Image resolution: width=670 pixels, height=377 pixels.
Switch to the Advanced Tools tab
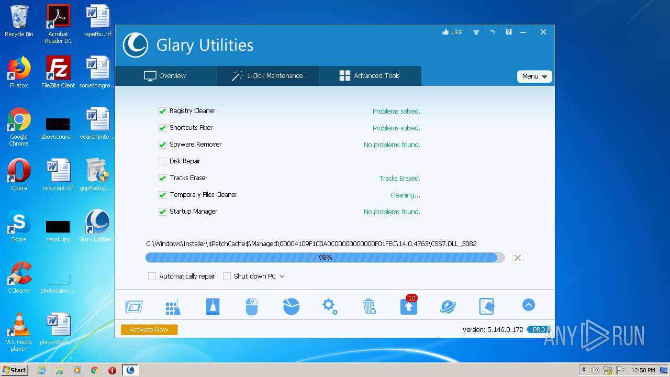(x=370, y=76)
